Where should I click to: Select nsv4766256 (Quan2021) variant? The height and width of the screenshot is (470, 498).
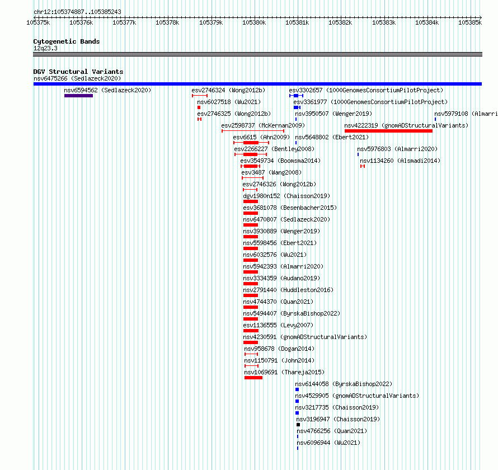point(332,431)
